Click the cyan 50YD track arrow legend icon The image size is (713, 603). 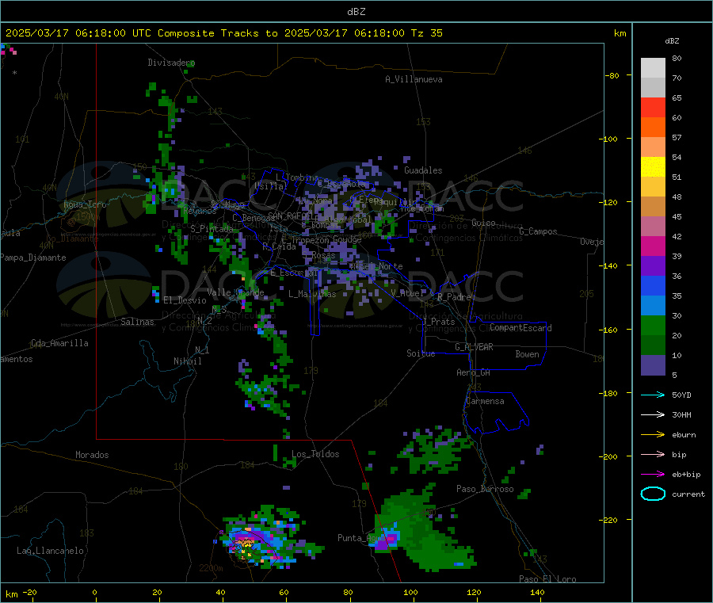[653, 395]
